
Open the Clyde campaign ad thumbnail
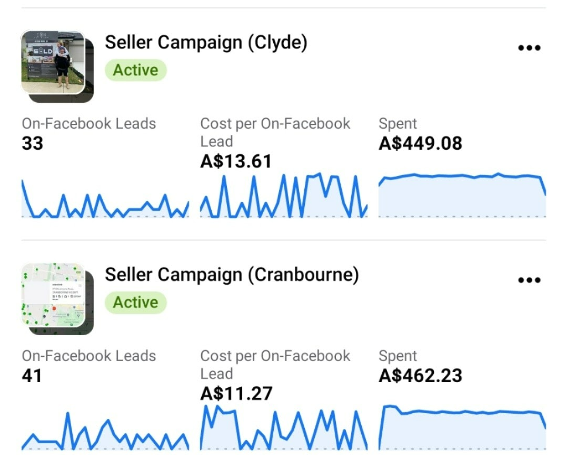coord(56,65)
